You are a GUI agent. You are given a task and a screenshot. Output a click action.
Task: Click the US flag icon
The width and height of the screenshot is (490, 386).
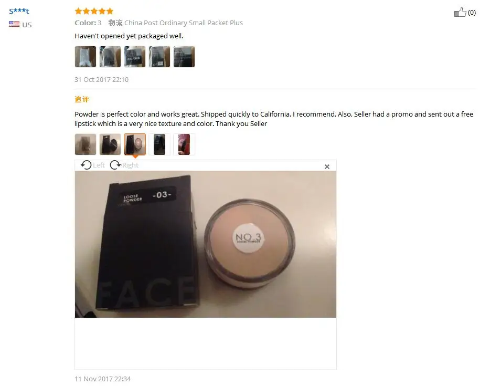14,24
